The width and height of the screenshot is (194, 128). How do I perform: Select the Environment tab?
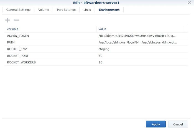coord(109,10)
